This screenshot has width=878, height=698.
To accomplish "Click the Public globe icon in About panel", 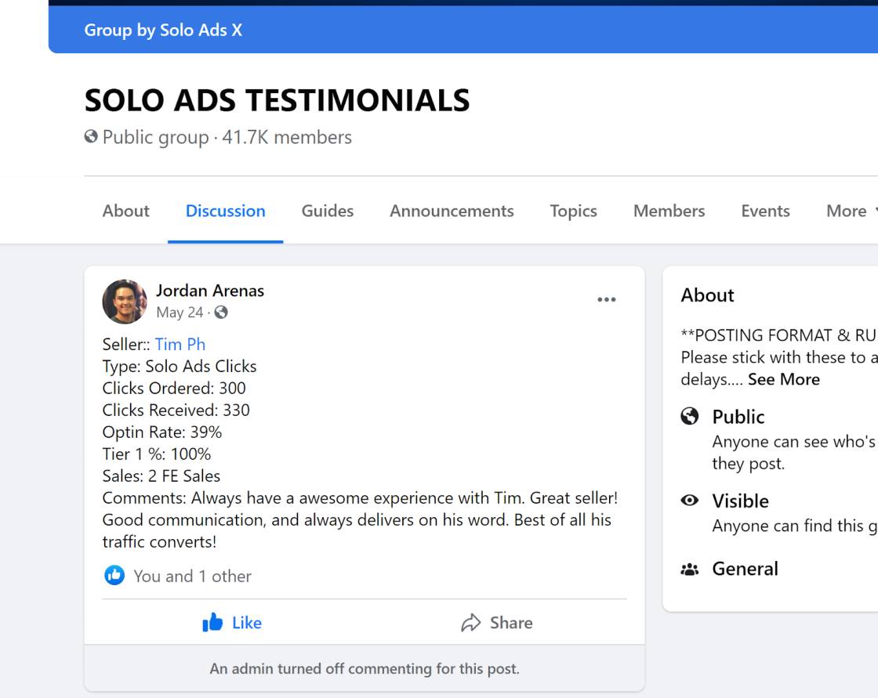I will [x=689, y=417].
